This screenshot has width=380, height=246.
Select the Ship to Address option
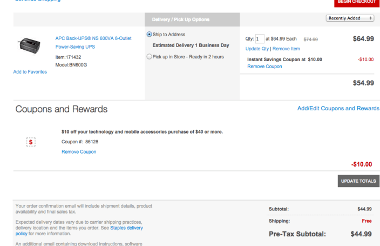[150, 34]
